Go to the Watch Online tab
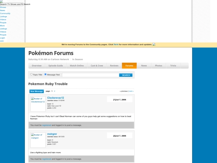Image resolution: width=217 pixels, height=163 pixels. [x=77, y=66]
